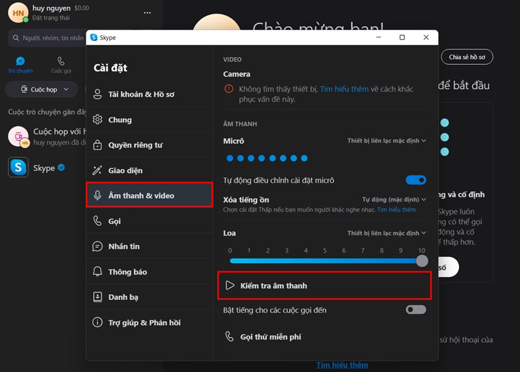Click the microphone level indicator dots
520x372 pixels.
point(267,158)
